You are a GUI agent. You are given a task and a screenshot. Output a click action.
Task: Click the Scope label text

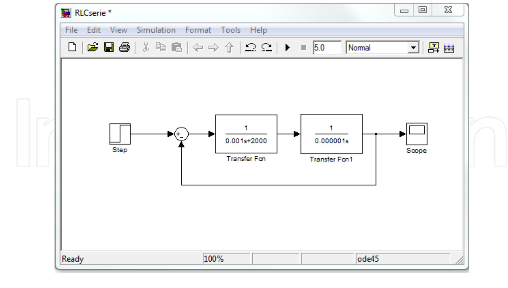417,151
